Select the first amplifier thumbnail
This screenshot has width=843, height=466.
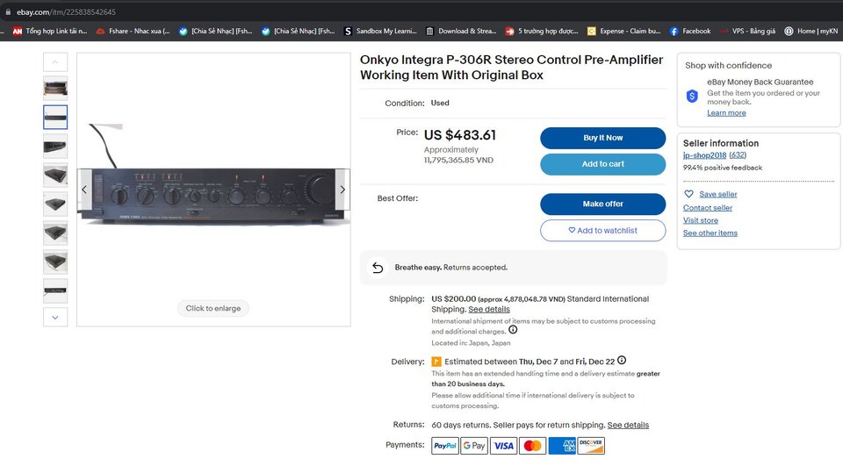click(55, 88)
